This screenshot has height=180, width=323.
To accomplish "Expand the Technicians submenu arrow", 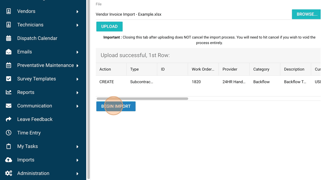I will (x=78, y=25).
